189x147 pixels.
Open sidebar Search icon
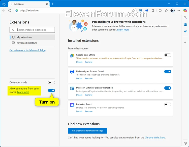tap(185, 18)
